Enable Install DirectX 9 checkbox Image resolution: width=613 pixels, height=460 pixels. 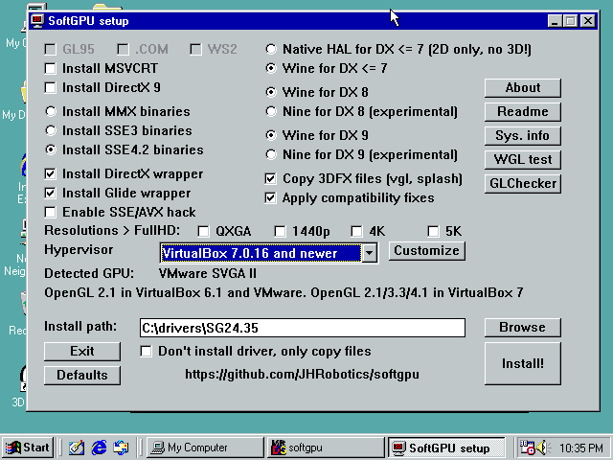pos(51,87)
